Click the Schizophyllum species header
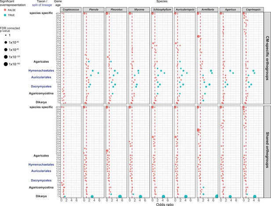Viewport: 271px width, 206px height. 162,10
